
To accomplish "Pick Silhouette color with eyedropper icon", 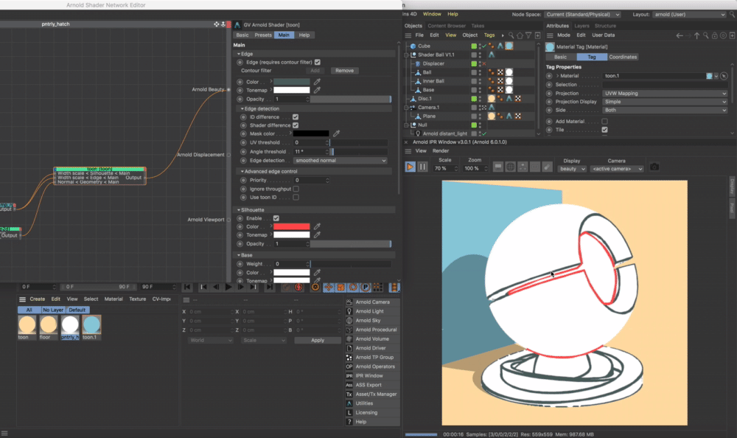I will click(x=317, y=226).
